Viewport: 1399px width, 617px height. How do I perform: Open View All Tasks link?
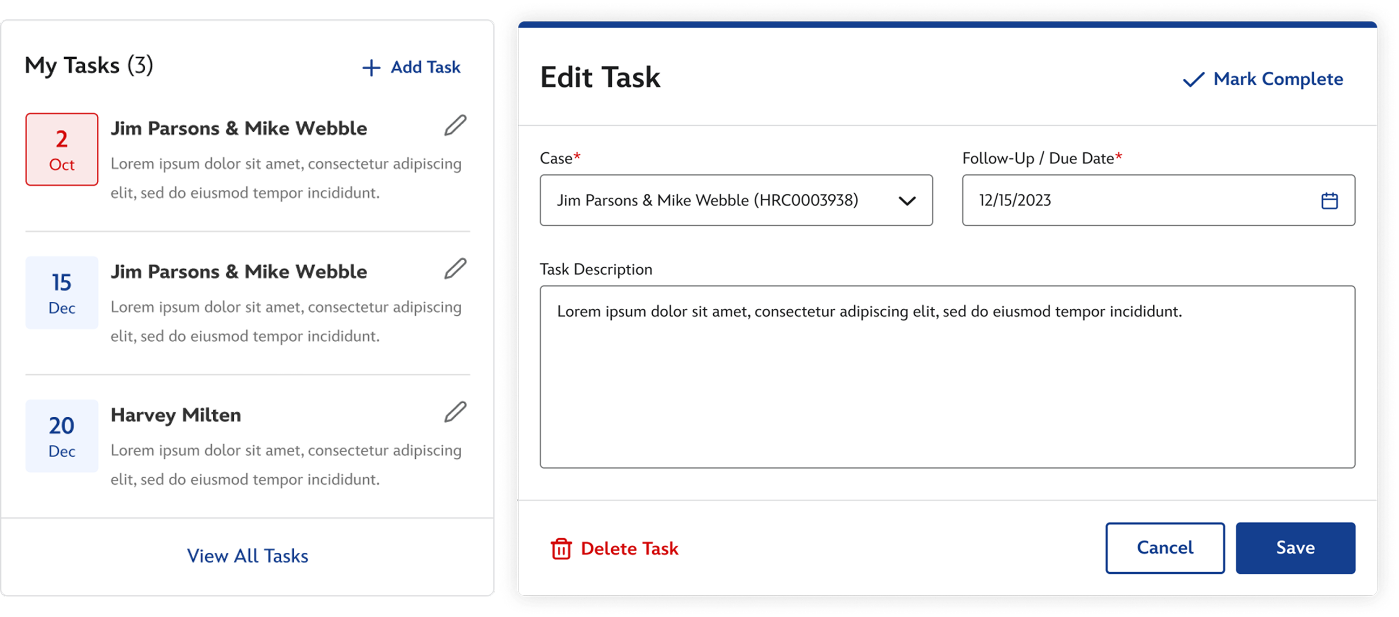(248, 556)
